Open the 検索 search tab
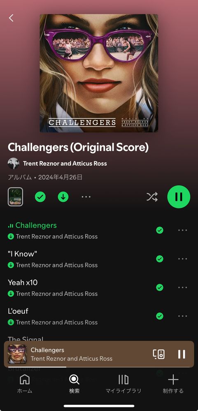Image resolution: width=198 pixels, height=411 pixels. click(x=74, y=384)
